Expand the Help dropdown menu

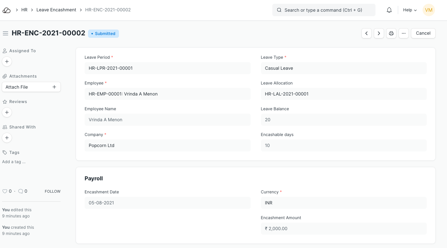coord(410,10)
